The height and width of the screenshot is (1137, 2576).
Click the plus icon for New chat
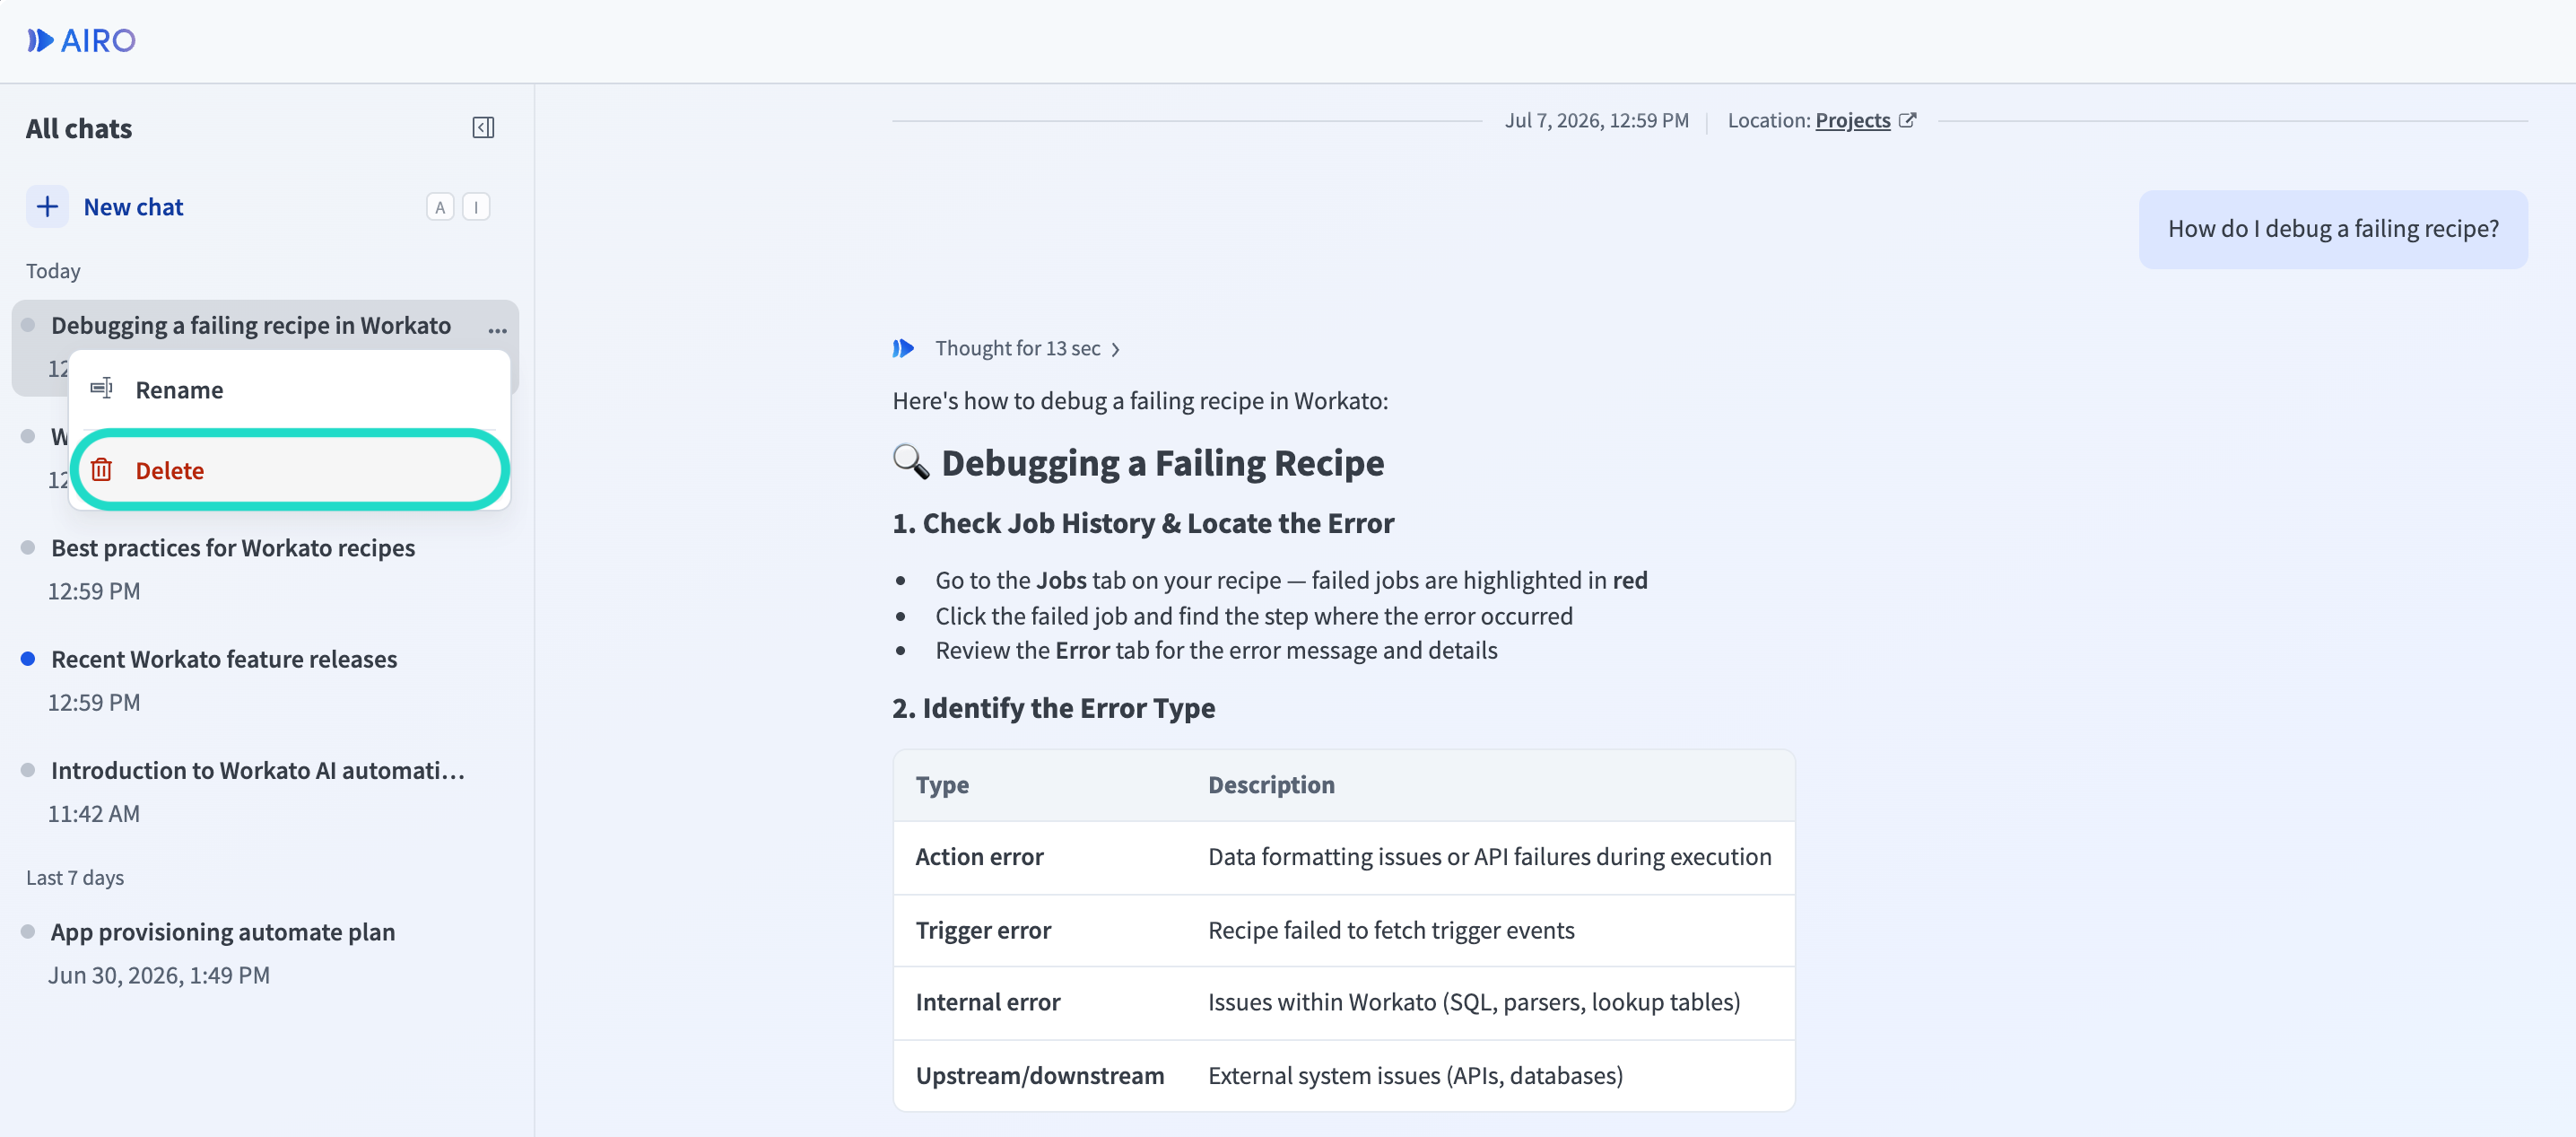[47, 207]
